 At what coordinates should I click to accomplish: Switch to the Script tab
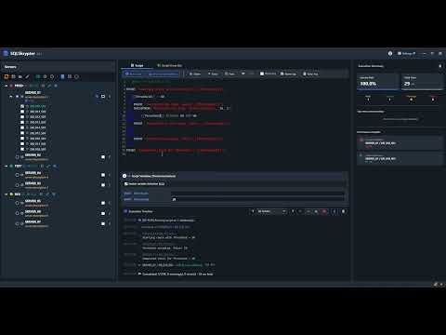click(x=137, y=65)
